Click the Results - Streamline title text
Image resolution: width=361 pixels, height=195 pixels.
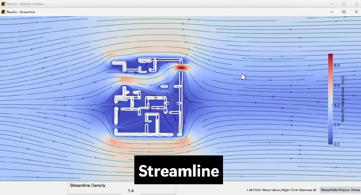(x=21, y=12)
